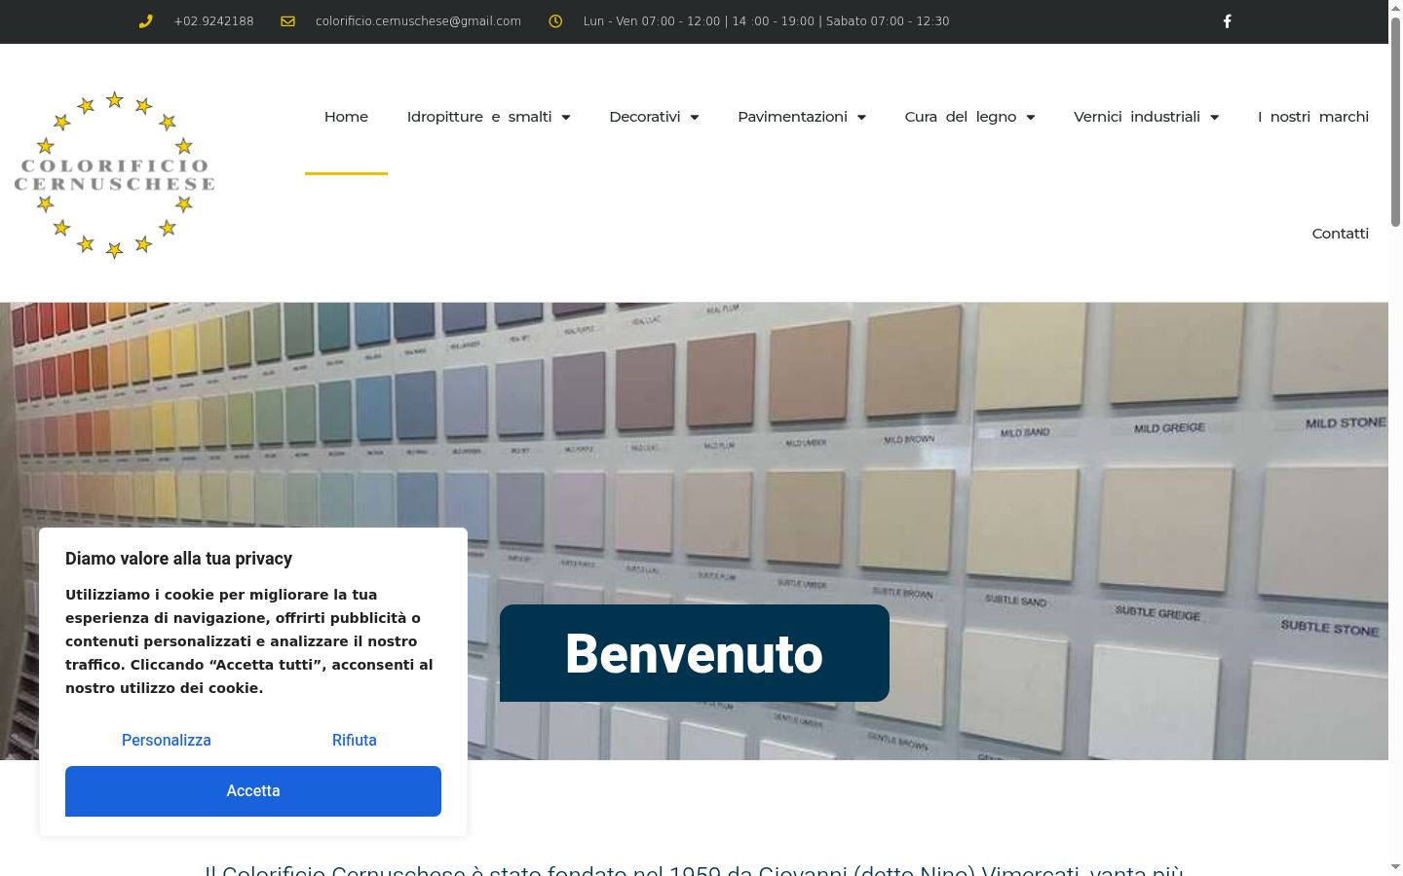This screenshot has width=1403, height=876.
Task: Click the phone icon in top bar
Action: click(x=146, y=21)
